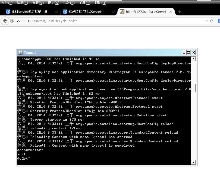Click the site identity globe icon
This screenshot has height=181, width=220.
click(x=12, y=21)
